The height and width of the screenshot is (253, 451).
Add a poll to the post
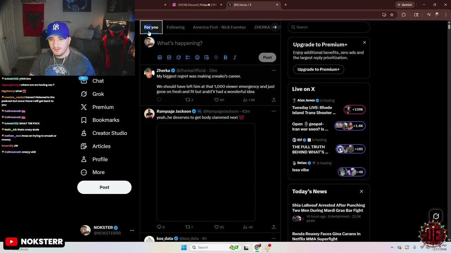pyautogui.click(x=188, y=57)
